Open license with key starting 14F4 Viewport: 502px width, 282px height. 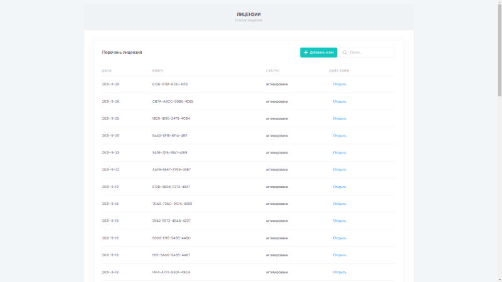(x=339, y=272)
